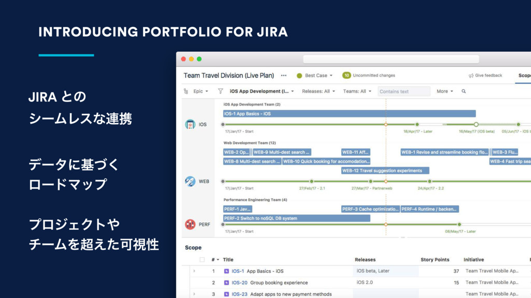The width and height of the screenshot is (531, 298).
Task: Toggle the select-all checkbox in Scope header
Action: [202, 260]
